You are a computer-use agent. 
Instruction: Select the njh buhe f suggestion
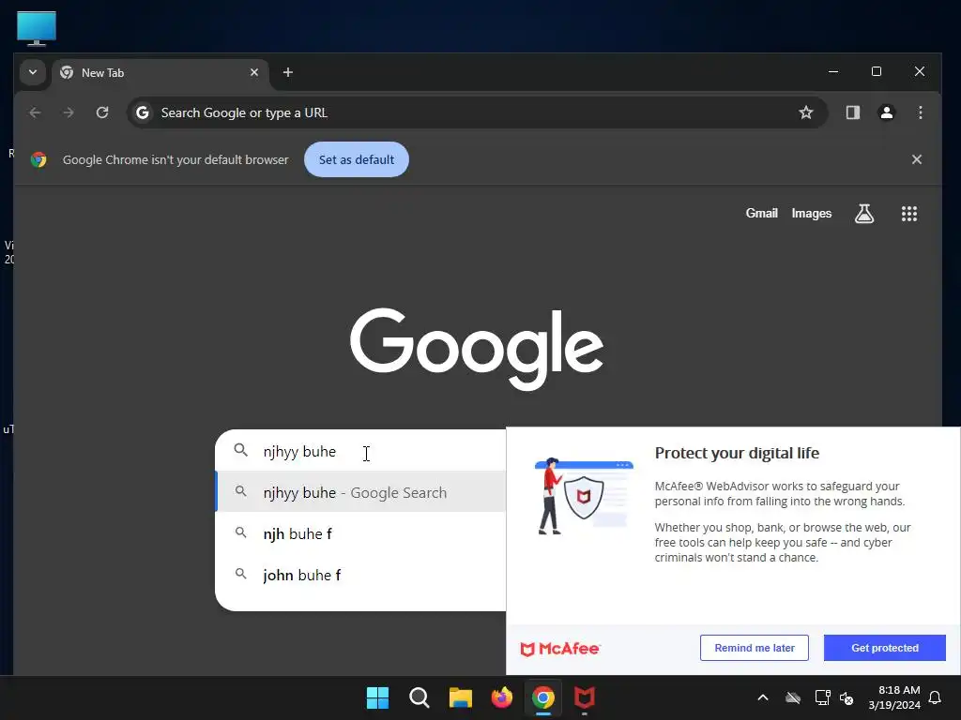(360, 533)
